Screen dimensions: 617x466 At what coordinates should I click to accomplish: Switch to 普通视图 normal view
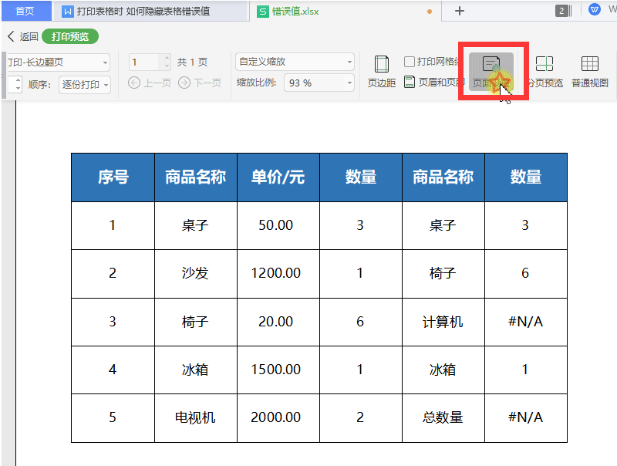click(x=590, y=73)
